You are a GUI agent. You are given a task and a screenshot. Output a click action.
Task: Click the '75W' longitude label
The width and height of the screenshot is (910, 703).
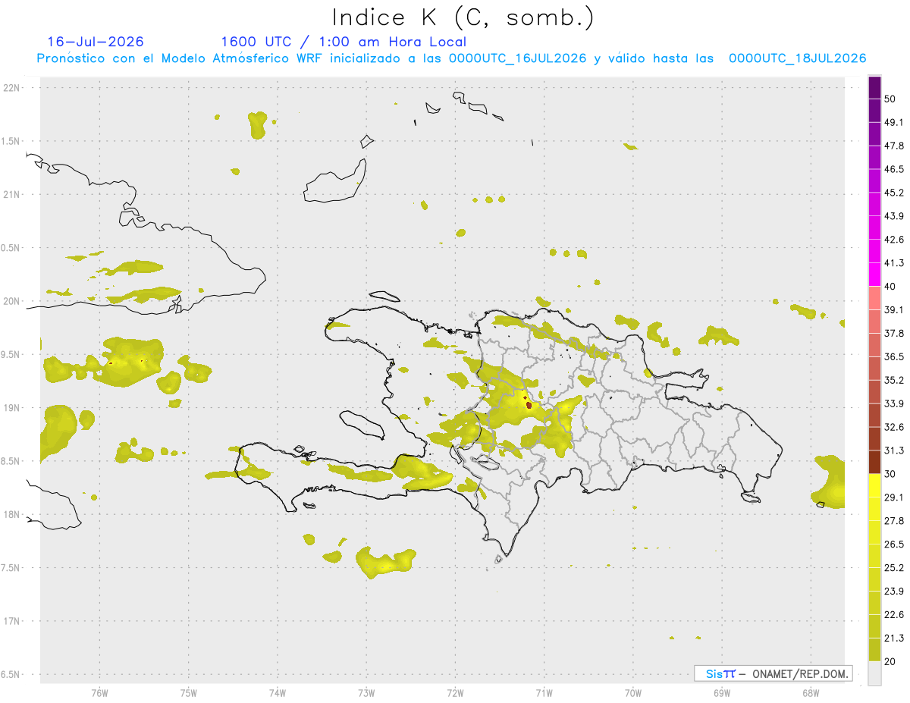189,692
